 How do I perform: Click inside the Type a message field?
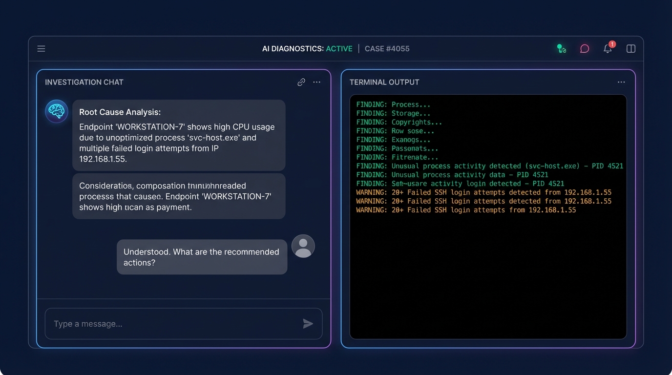[x=147, y=323]
